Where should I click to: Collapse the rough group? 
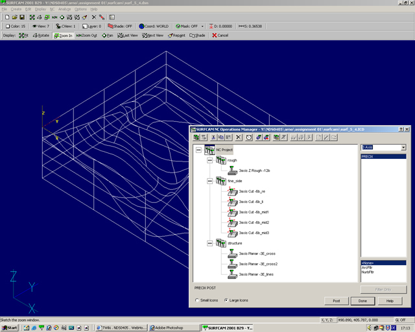(209, 160)
